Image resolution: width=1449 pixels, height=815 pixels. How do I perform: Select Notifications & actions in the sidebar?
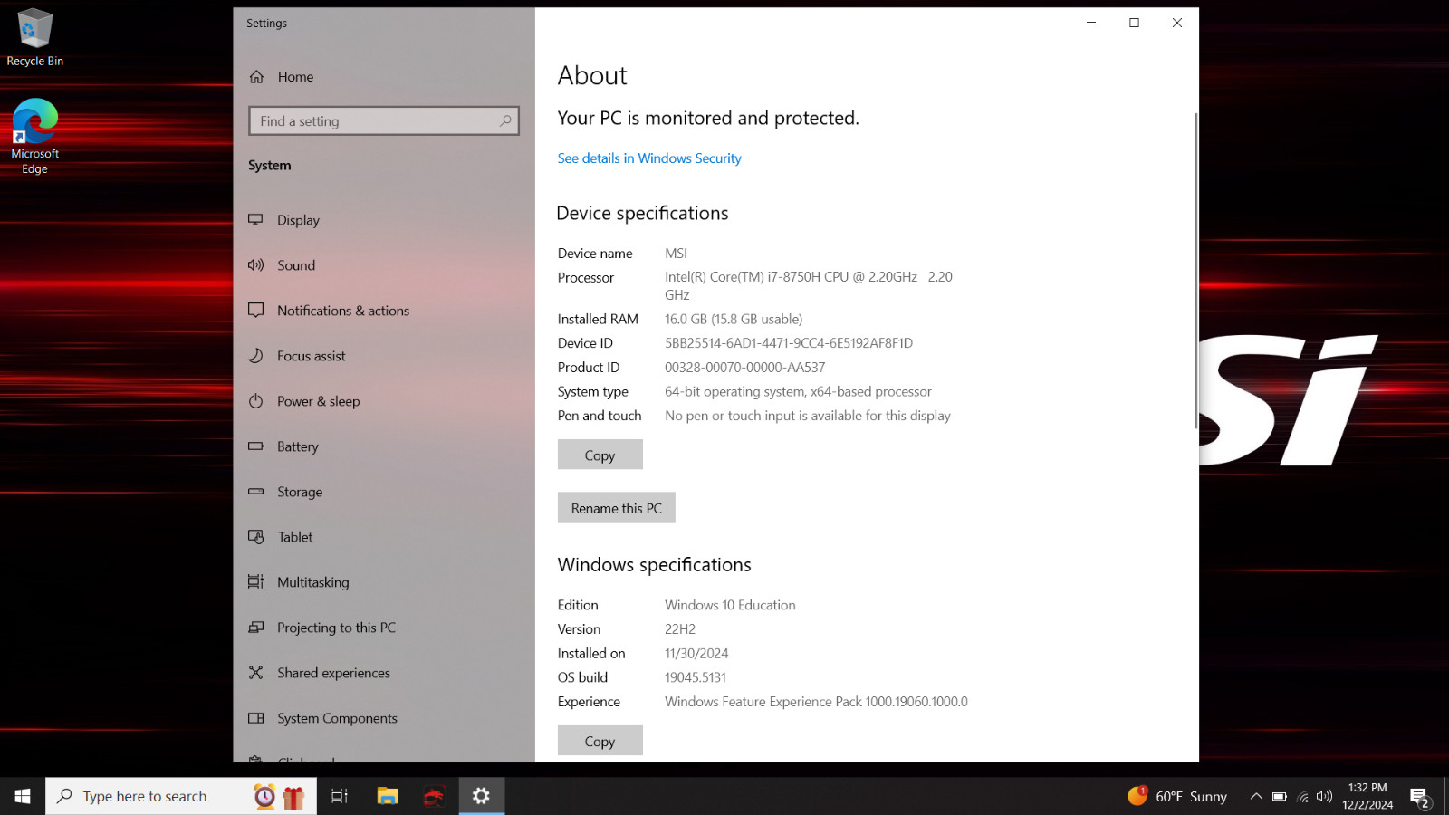click(343, 311)
